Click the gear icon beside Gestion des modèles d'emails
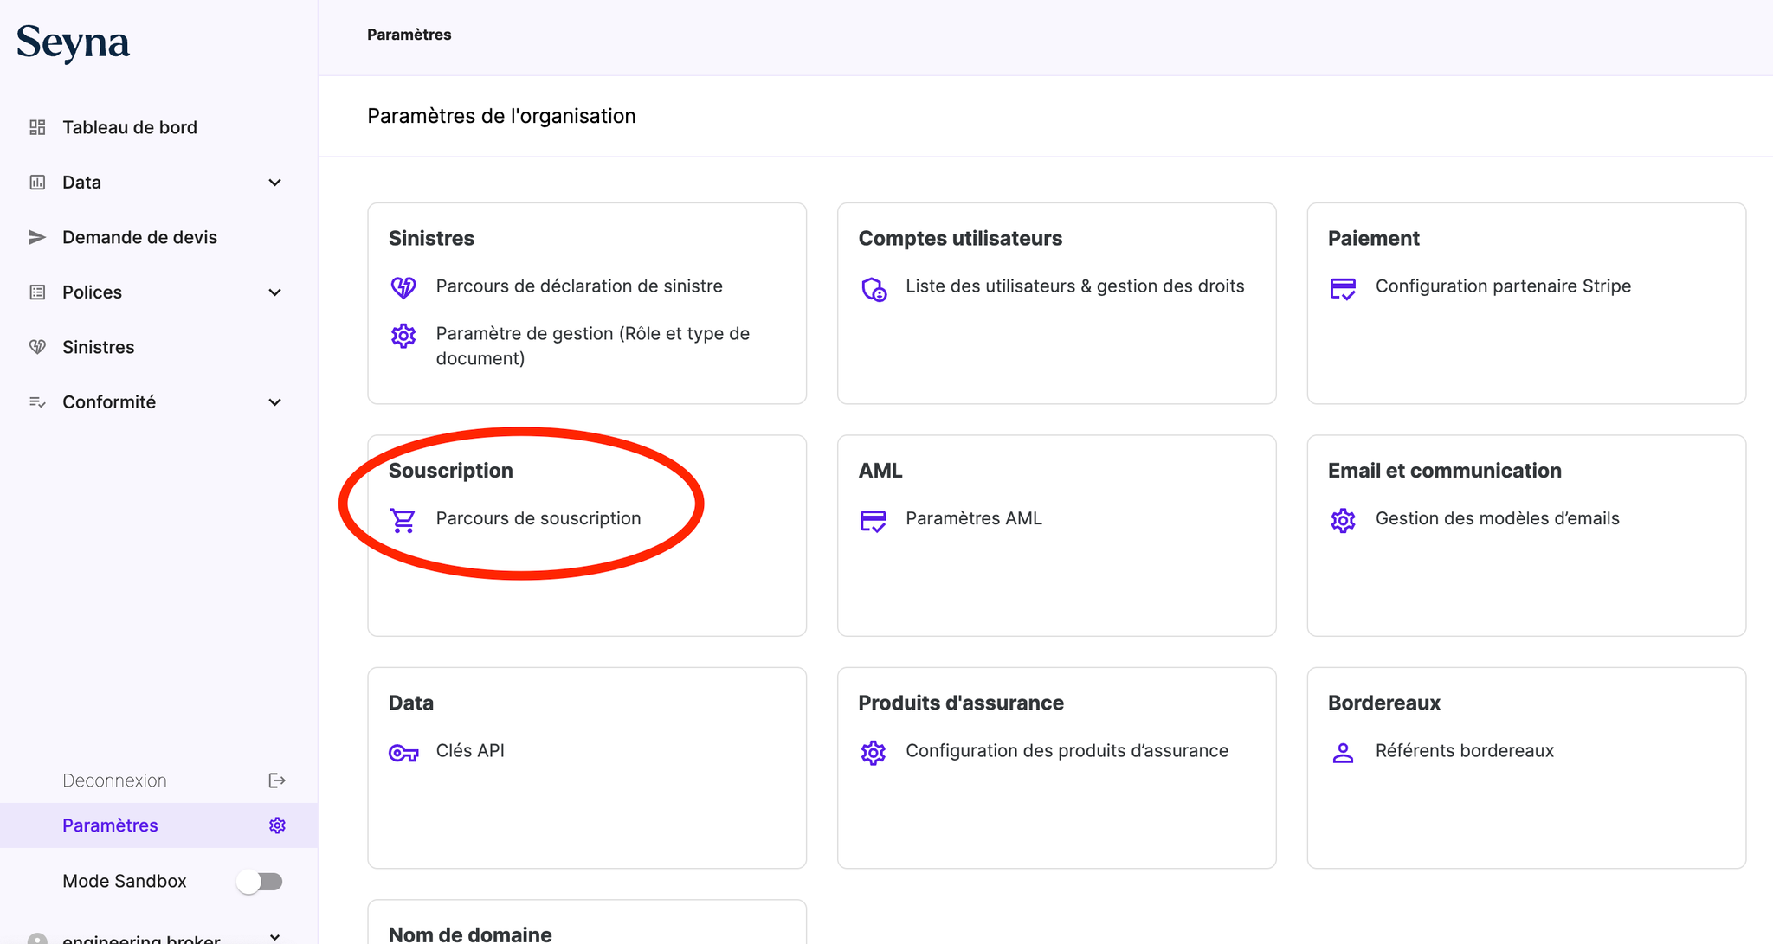 tap(1343, 520)
